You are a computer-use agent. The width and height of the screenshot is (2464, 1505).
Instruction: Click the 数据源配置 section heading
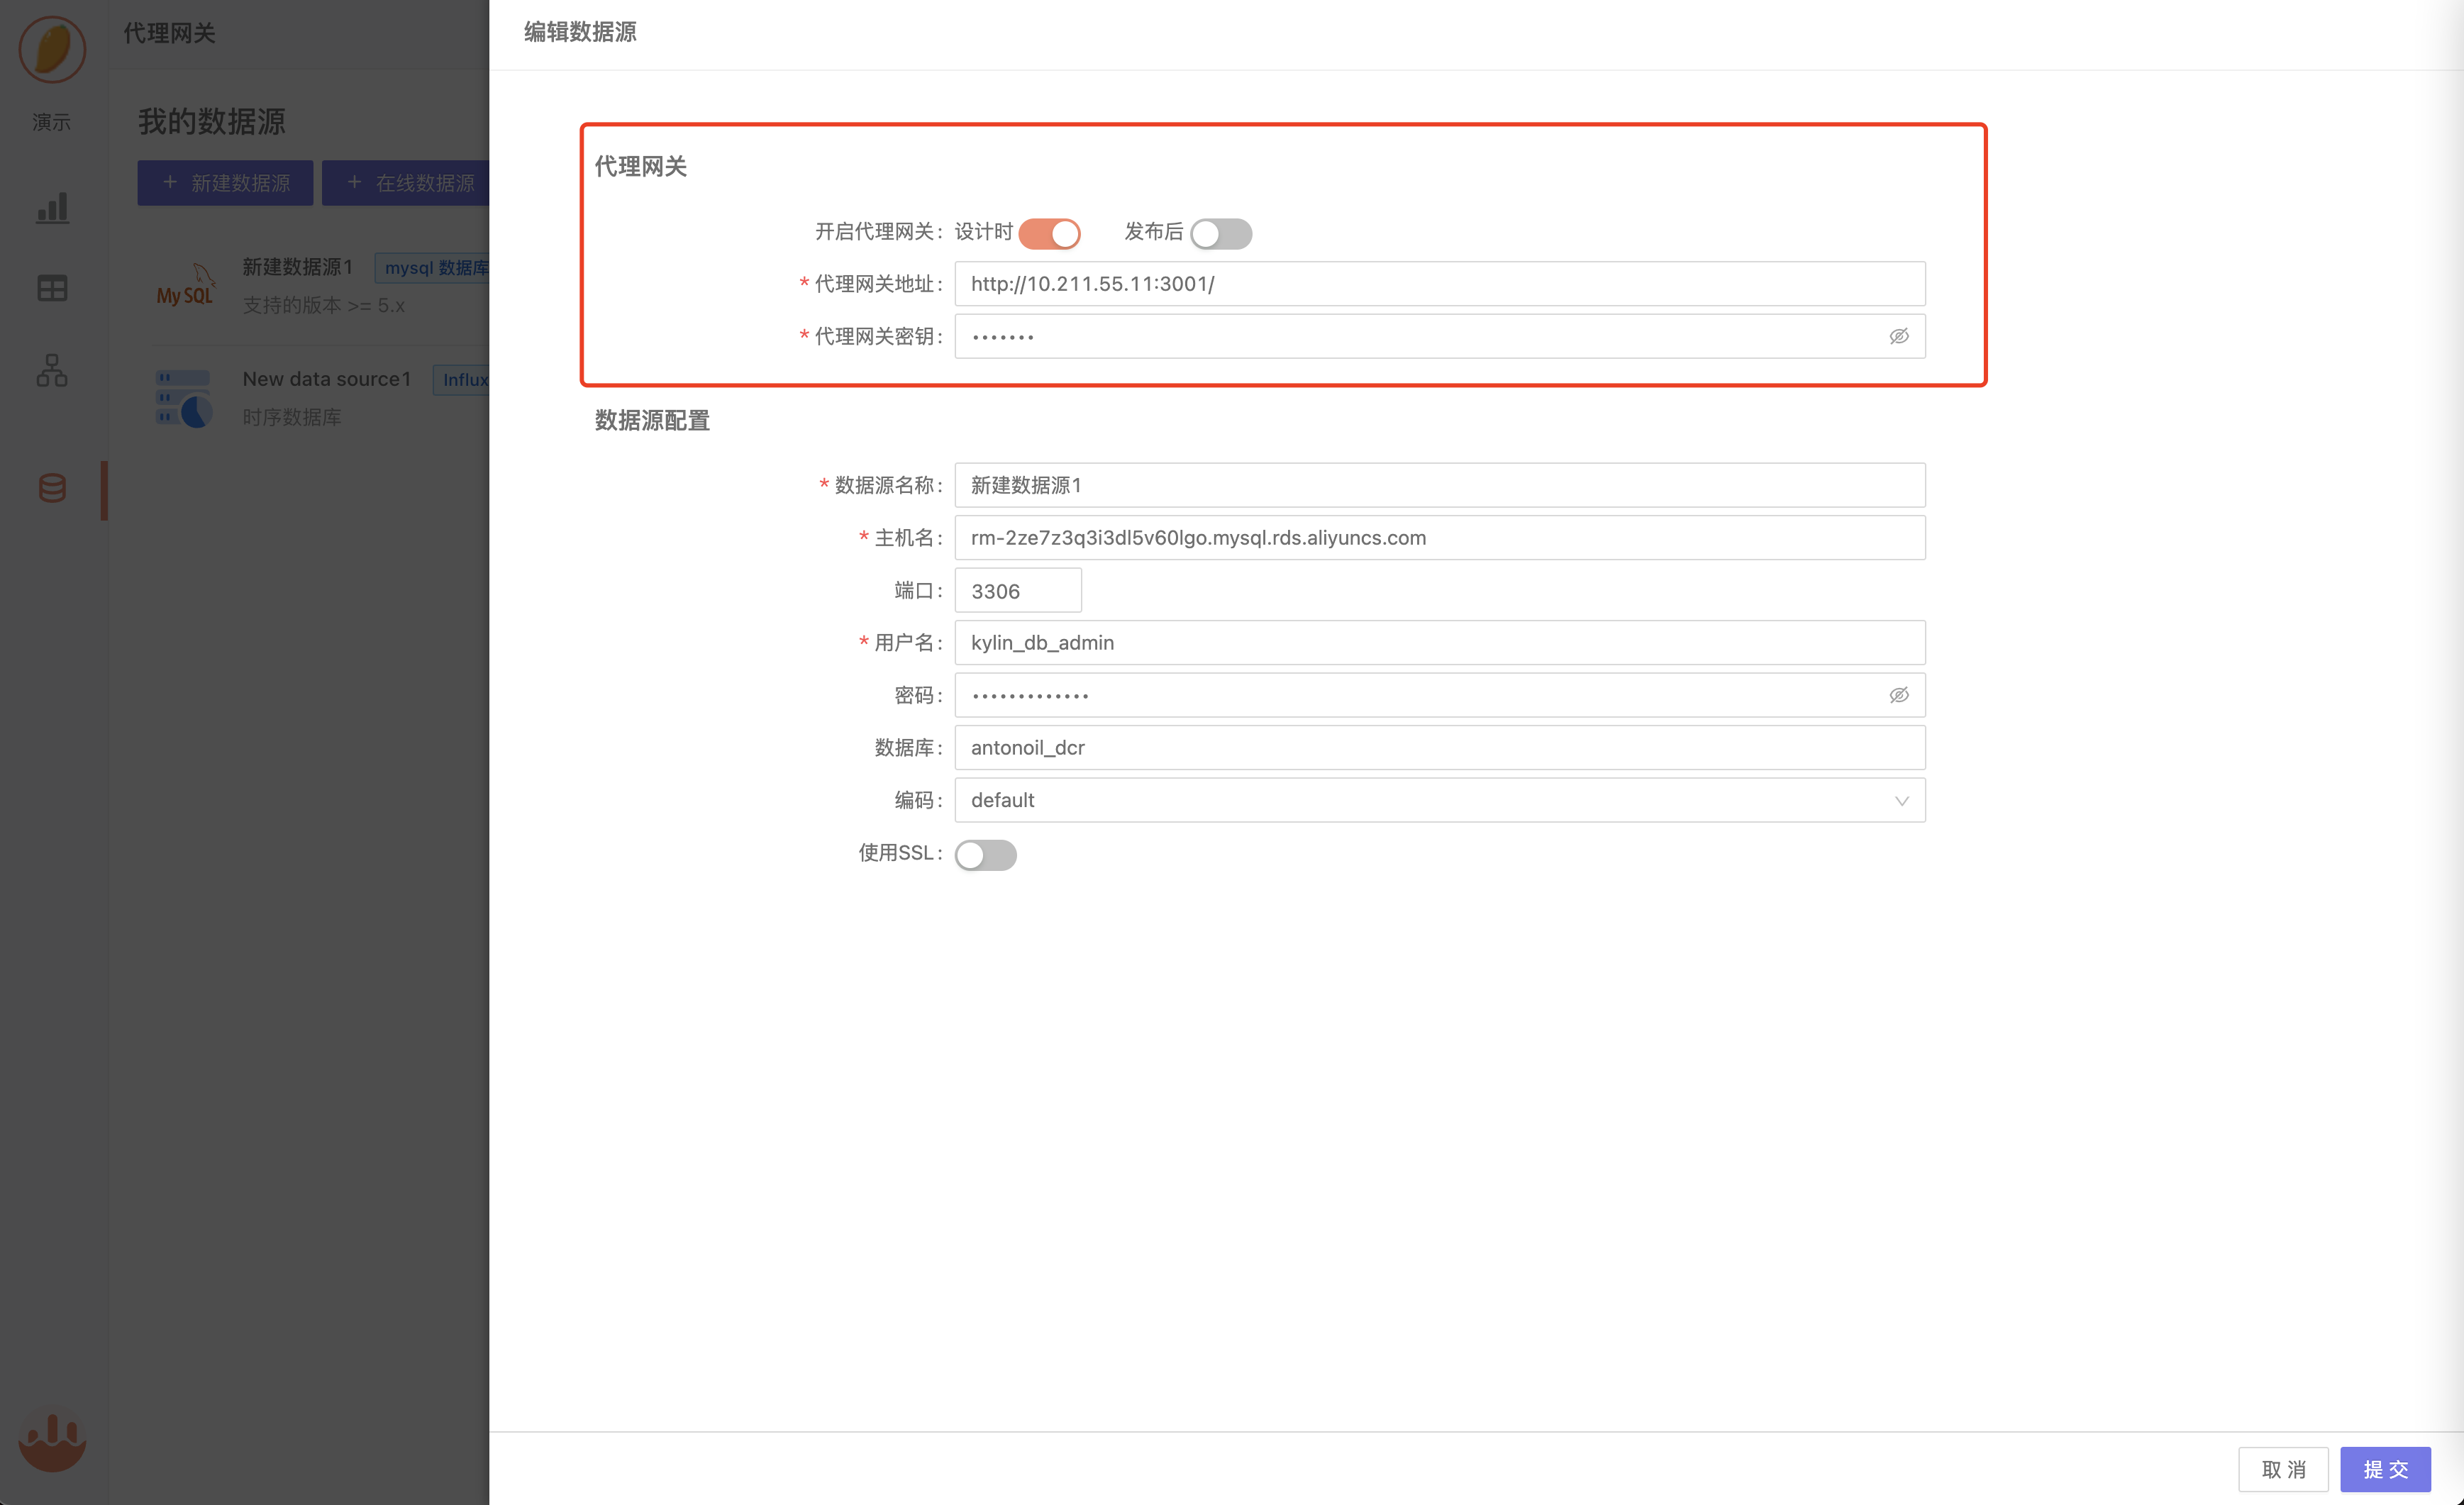(652, 421)
